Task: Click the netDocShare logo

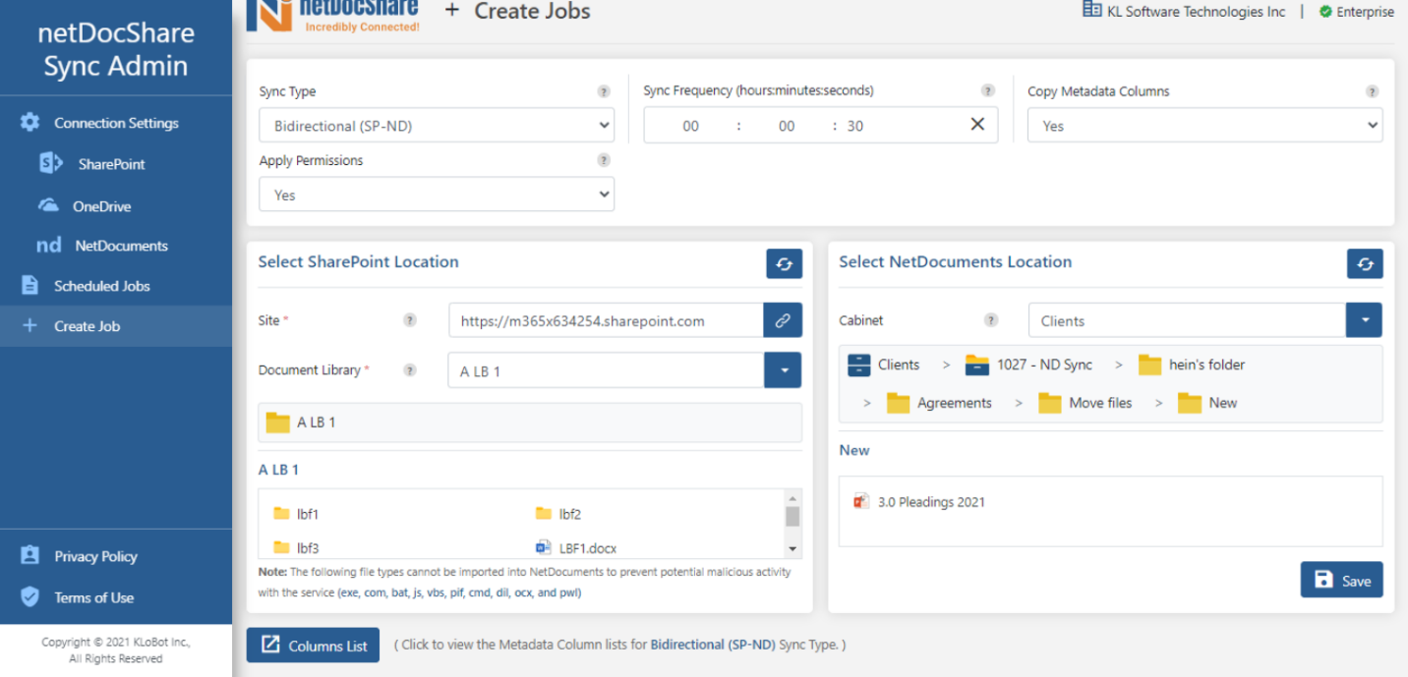Action: click(333, 14)
